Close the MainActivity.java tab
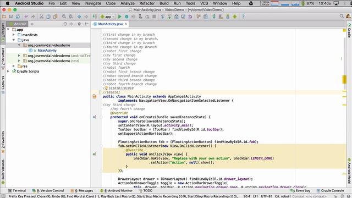The width and height of the screenshot is (352, 198). tap(126, 24)
